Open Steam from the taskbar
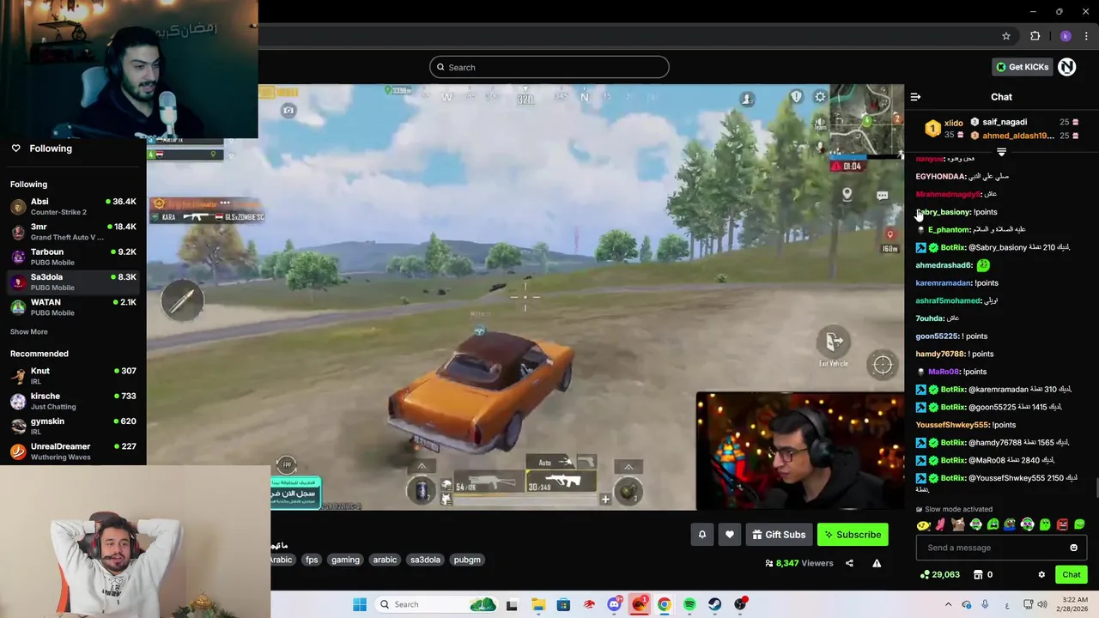This screenshot has width=1099, height=618. [714, 604]
